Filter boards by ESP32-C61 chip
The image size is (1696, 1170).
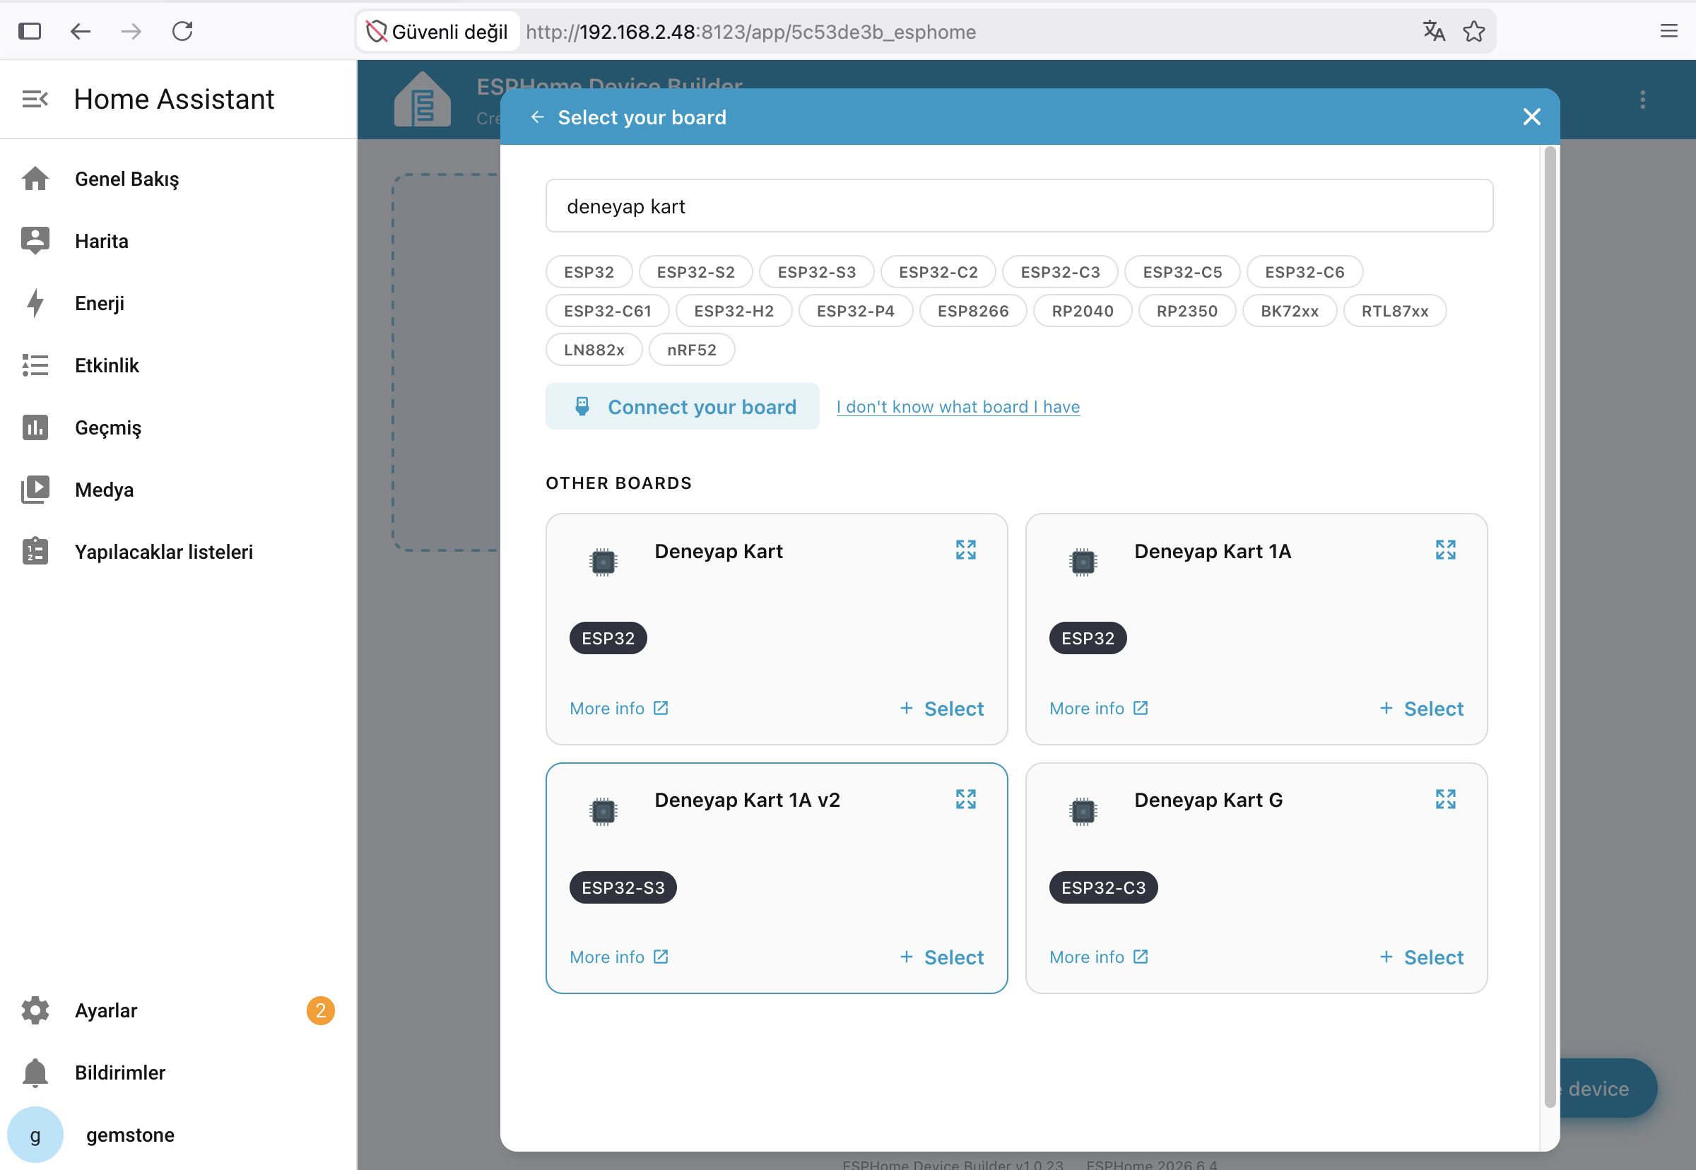pyautogui.click(x=608, y=311)
